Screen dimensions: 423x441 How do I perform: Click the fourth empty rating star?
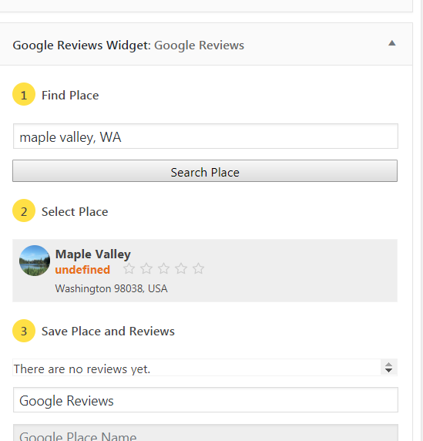point(181,268)
